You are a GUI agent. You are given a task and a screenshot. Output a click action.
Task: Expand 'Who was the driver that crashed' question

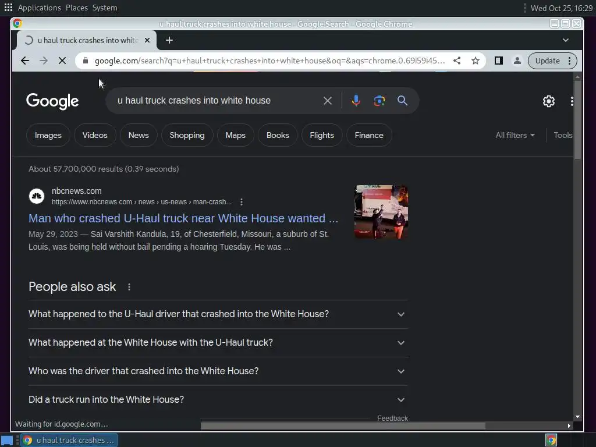(218, 371)
